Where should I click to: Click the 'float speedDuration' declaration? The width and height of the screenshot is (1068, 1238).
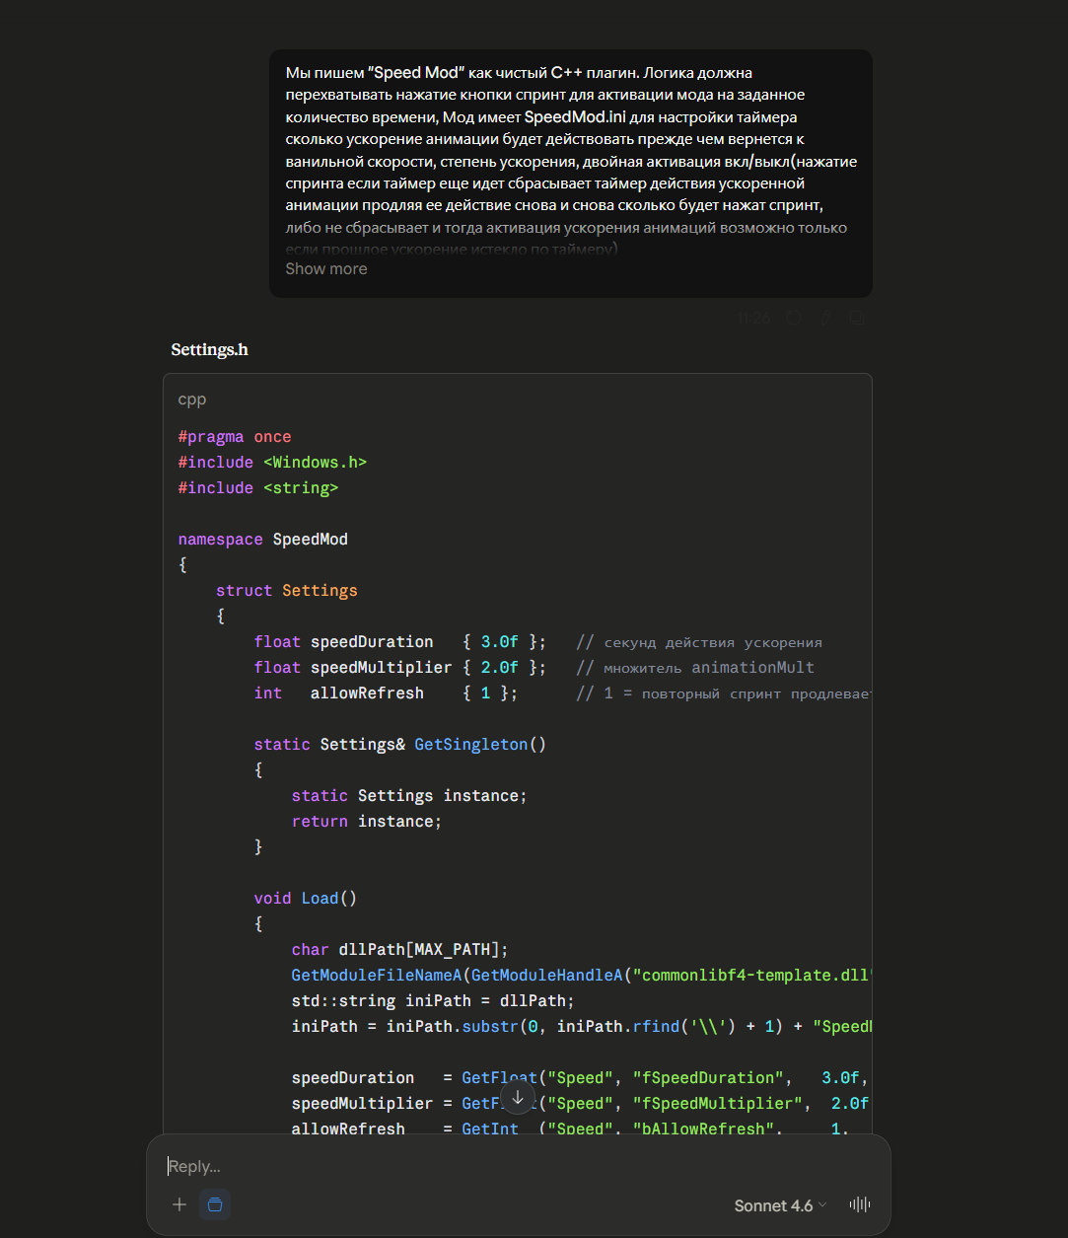coord(399,642)
